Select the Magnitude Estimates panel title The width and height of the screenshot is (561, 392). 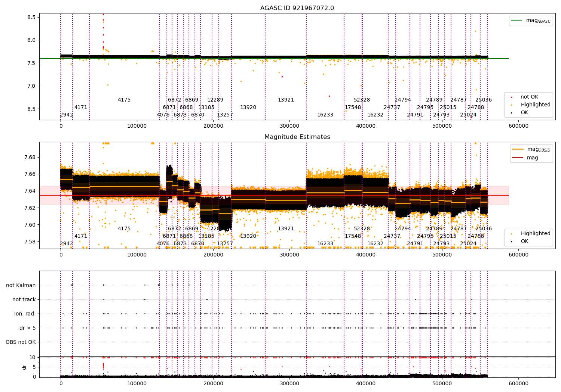pos(297,137)
